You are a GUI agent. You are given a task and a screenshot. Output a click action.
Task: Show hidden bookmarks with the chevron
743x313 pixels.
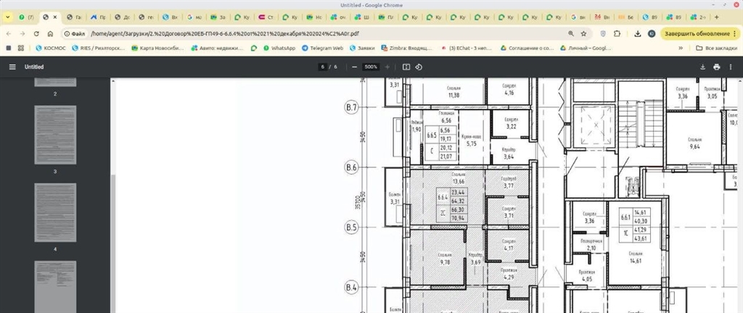(x=681, y=48)
